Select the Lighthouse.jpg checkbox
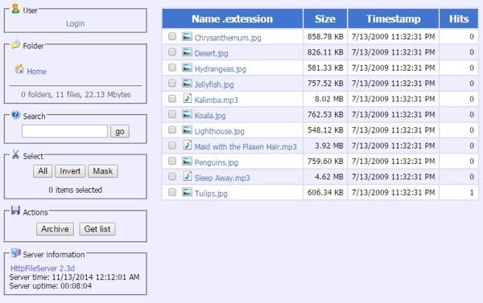The image size is (483, 303). pos(172,130)
